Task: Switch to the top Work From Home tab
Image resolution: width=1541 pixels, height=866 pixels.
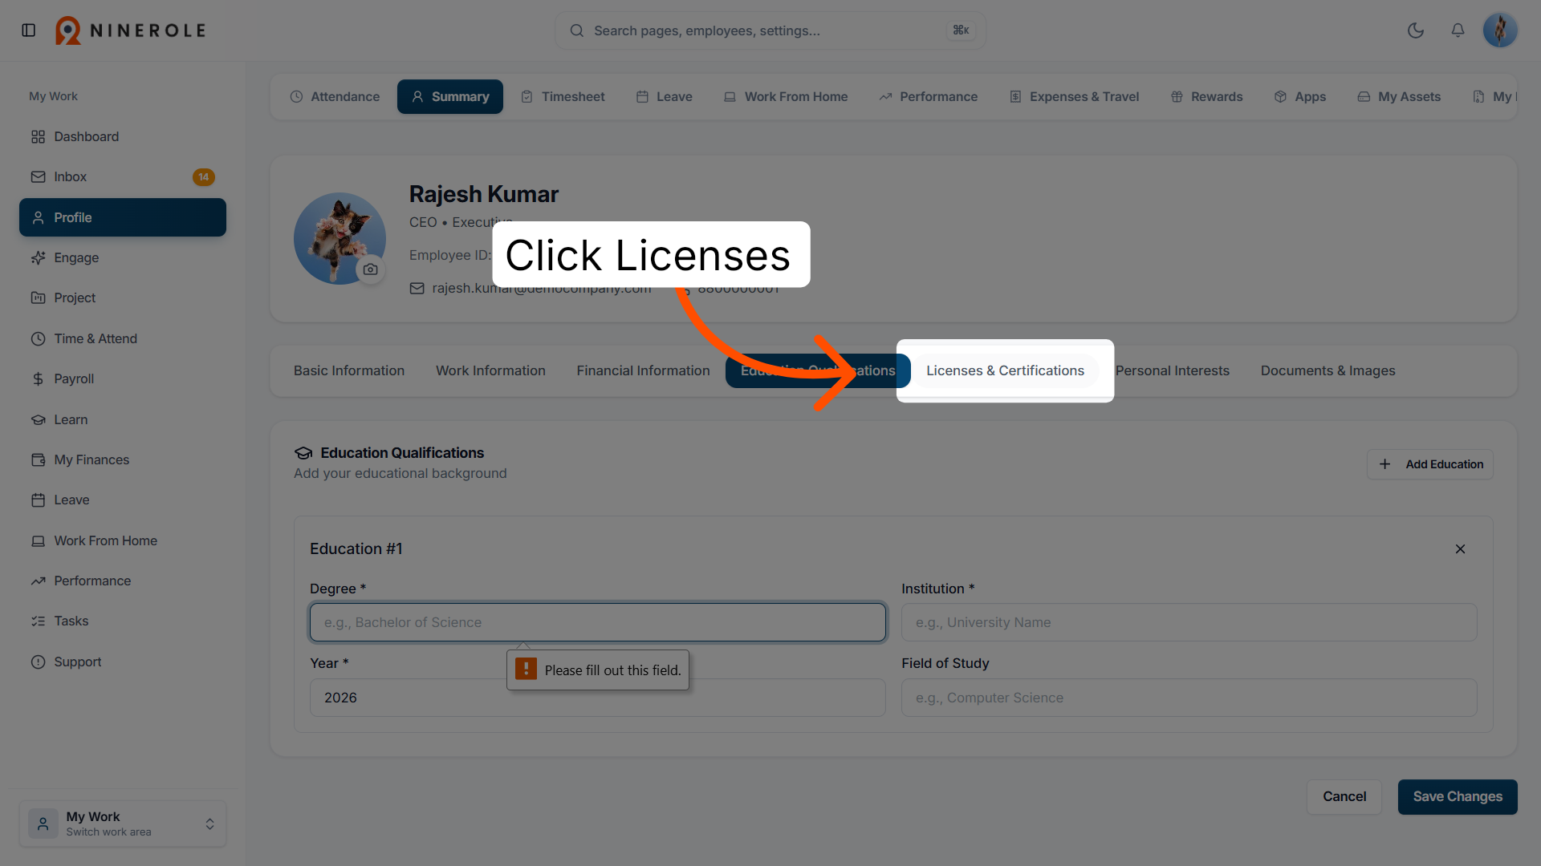Action: (786, 97)
